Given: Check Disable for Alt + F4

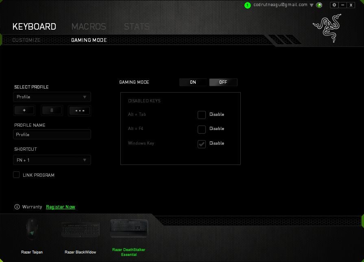Looking at the screenshot, I should point(201,129).
